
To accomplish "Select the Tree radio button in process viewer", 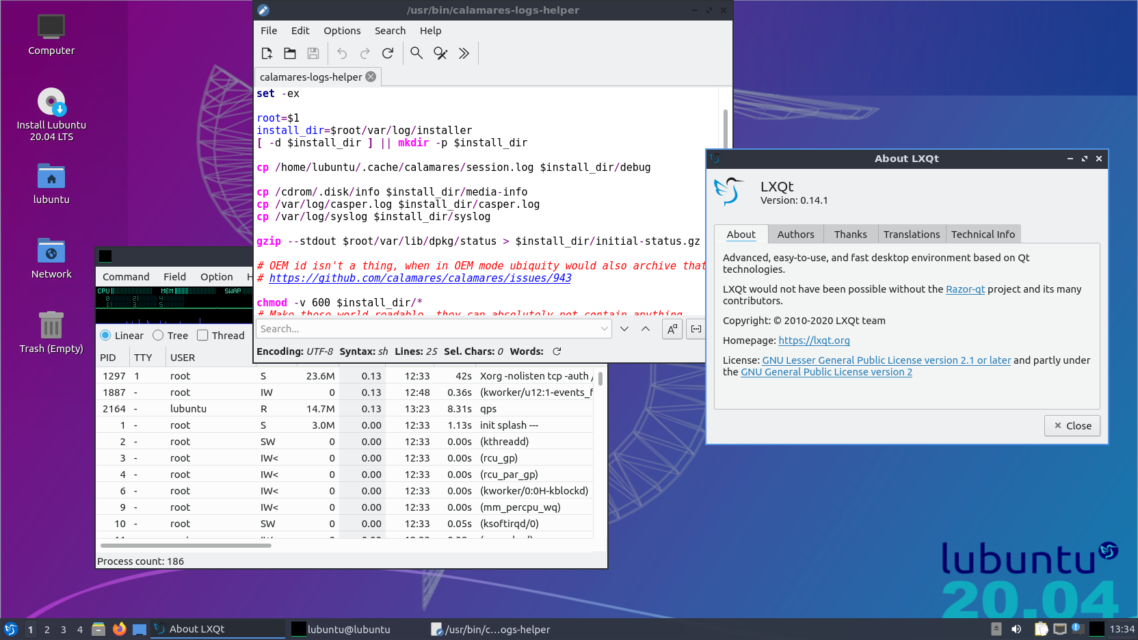I will (157, 335).
